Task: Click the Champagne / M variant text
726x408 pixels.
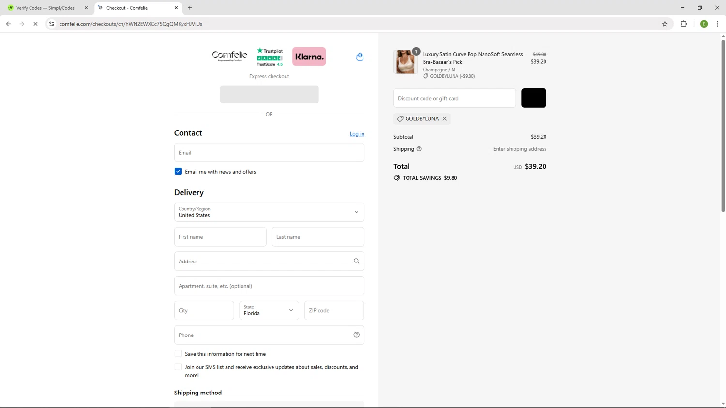Action: (439, 70)
